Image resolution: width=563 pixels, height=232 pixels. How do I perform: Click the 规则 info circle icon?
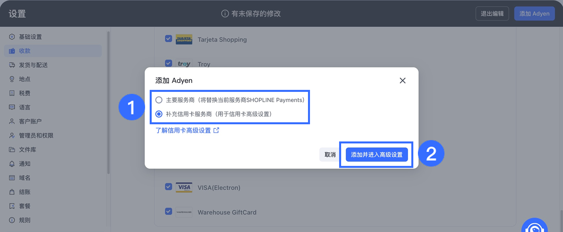(12, 220)
